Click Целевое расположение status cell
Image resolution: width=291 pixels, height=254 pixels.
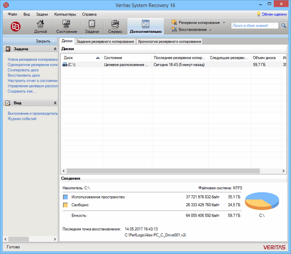(x=126, y=65)
